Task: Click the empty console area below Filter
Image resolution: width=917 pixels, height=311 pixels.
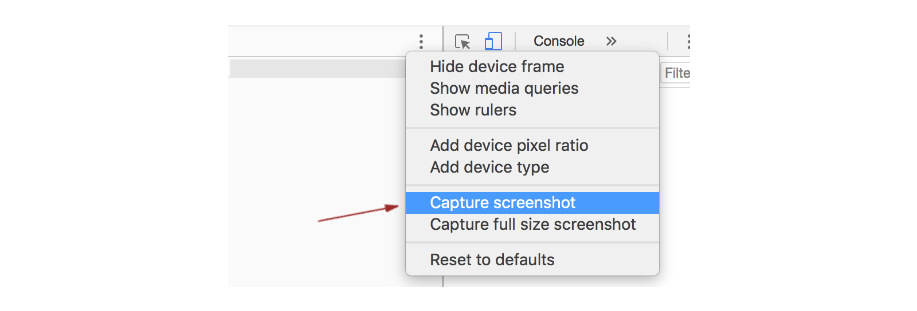Action: pos(675,183)
